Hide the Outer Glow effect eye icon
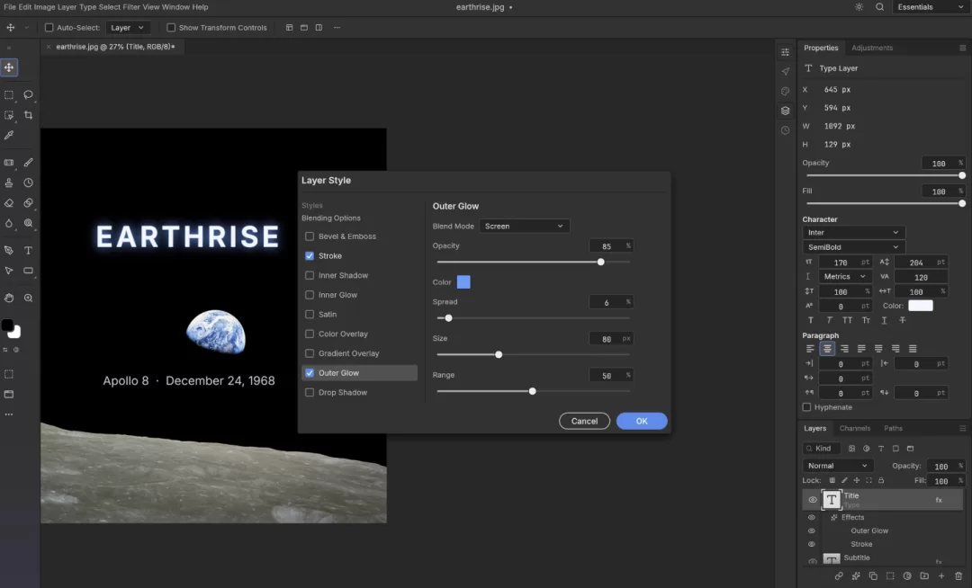 pyautogui.click(x=812, y=530)
